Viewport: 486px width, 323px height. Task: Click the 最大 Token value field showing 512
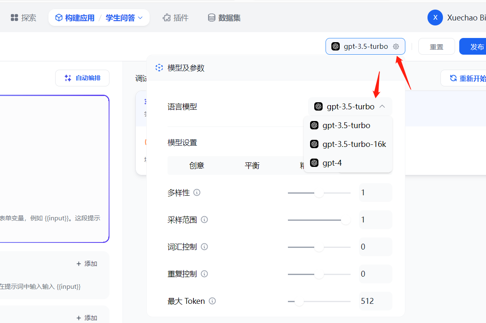click(x=375, y=301)
